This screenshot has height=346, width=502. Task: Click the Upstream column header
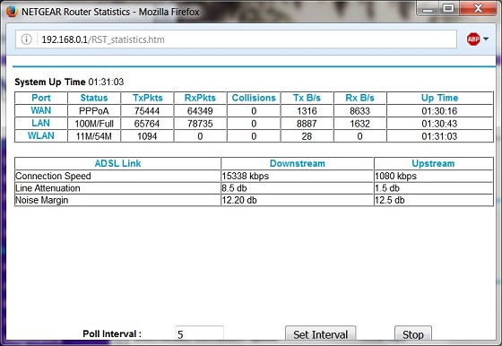click(433, 163)
